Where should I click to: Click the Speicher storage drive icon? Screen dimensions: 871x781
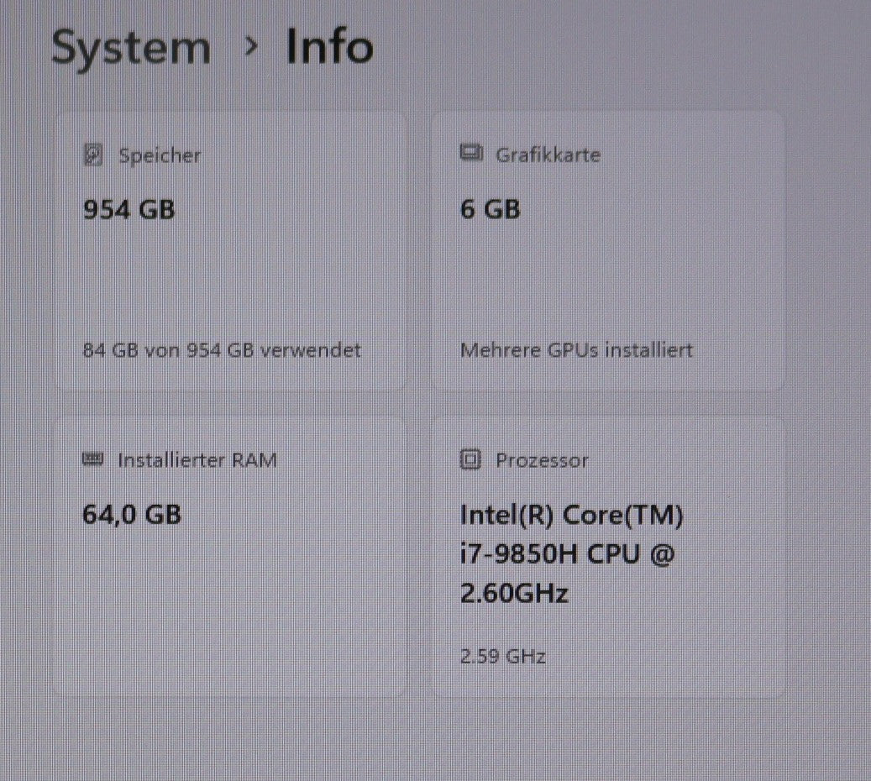coord(94,155)
